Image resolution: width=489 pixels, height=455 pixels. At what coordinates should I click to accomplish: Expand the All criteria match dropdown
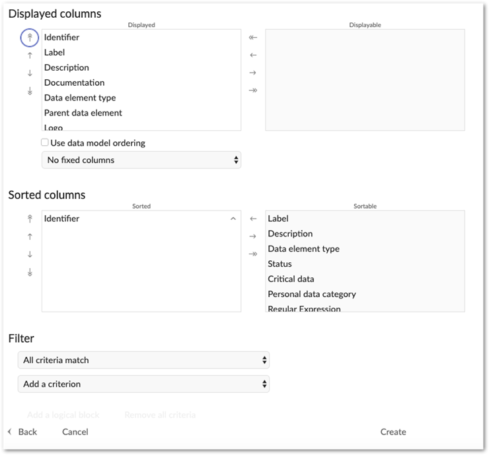click(143, 360)
